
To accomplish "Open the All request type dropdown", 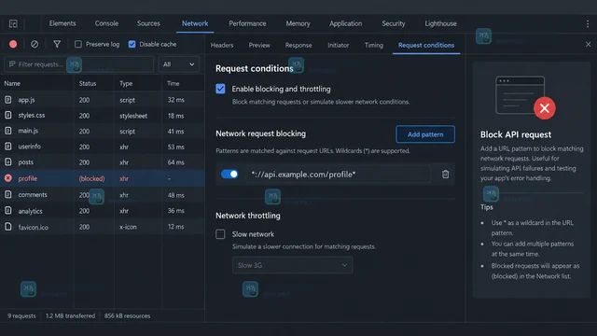I will (x=178, y=64).
